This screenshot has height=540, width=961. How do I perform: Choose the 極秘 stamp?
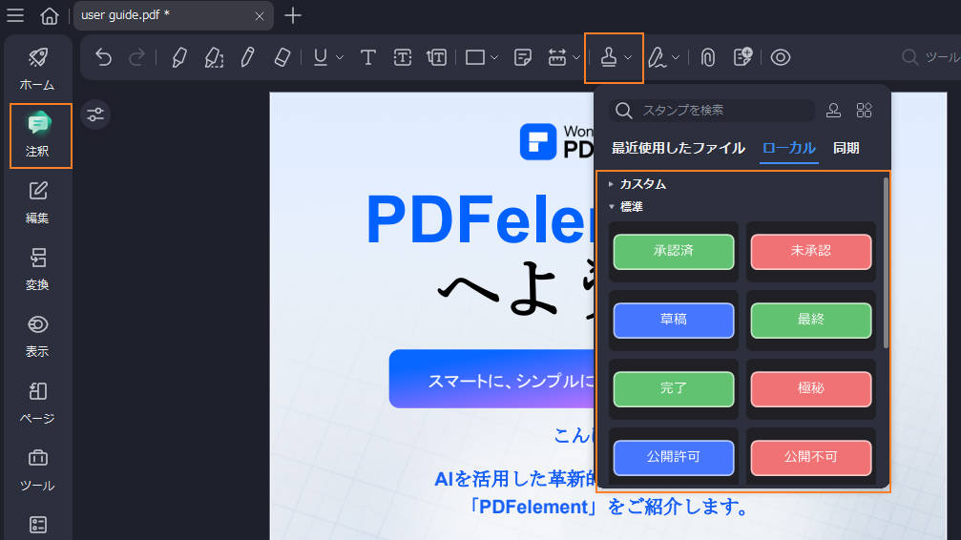(x=811, y=388)
